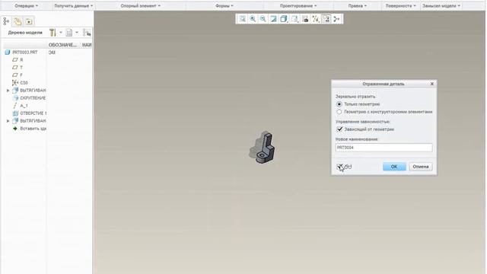Expand the Вытягивание feature below 'Отверстие 1'

[x=8, y=121]
